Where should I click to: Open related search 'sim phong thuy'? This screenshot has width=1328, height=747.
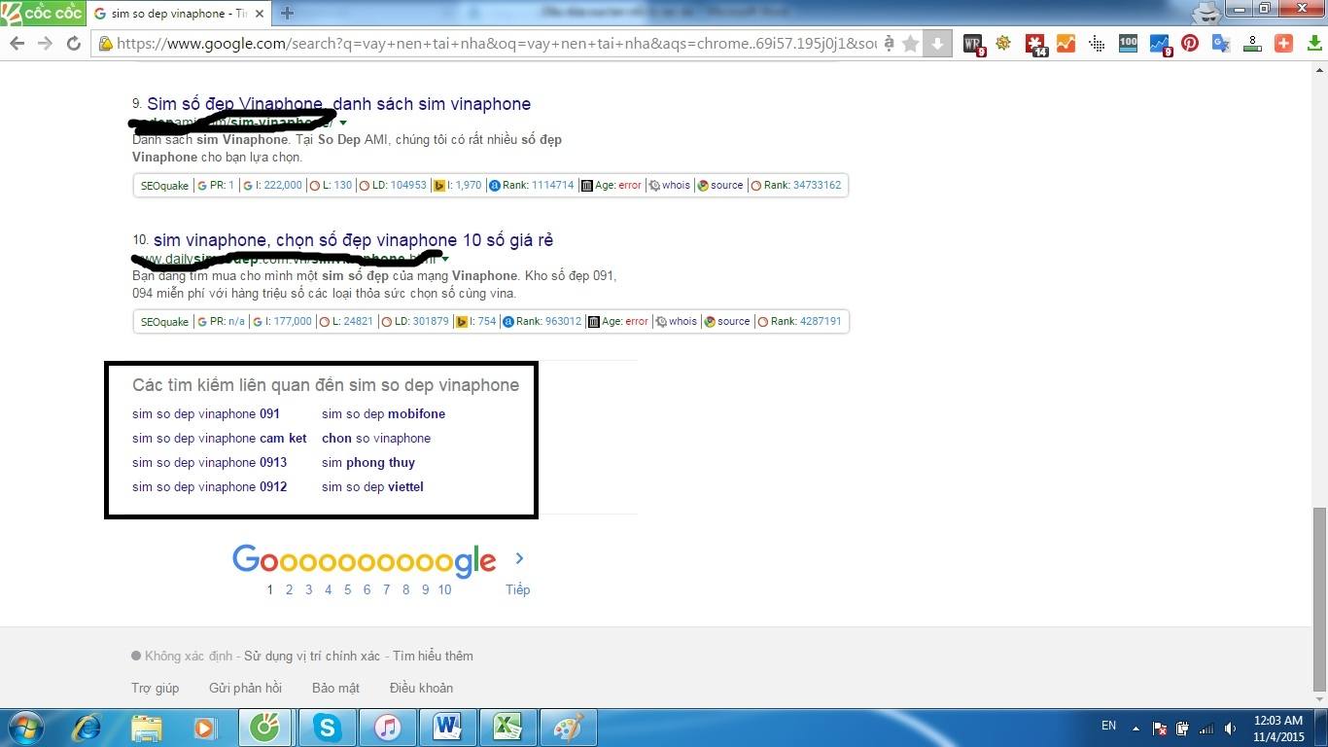368,462
